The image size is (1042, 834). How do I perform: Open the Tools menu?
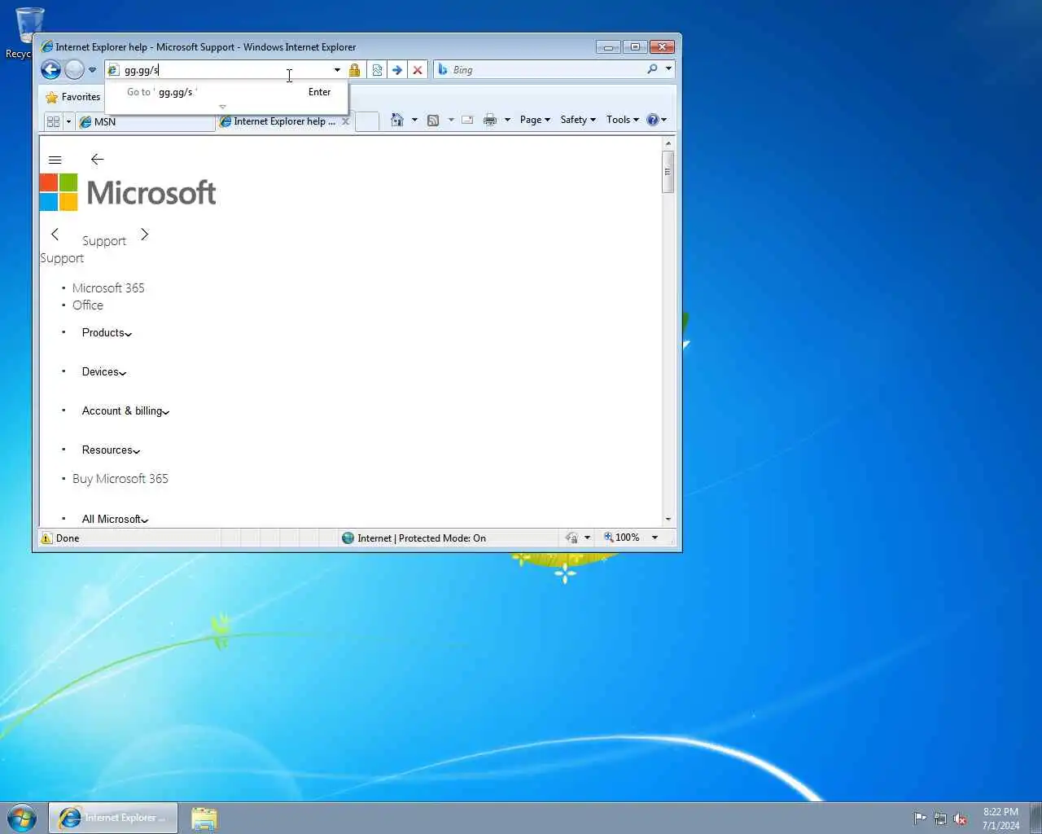pos(623,120)
